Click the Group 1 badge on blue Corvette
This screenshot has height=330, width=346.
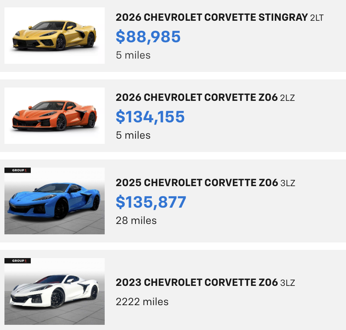18,170
